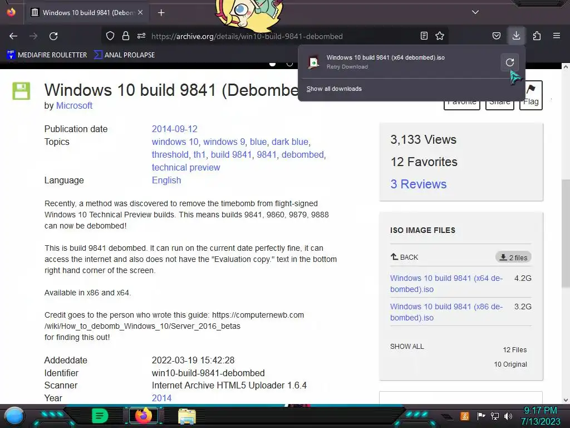The height and width of the screenshot is (428, 570).
Task: Open the Pocket save icon
Action: 496,36
